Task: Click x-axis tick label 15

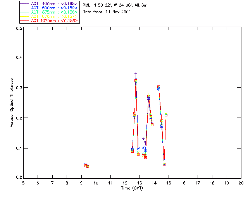Action: click(x=169, y=183)
